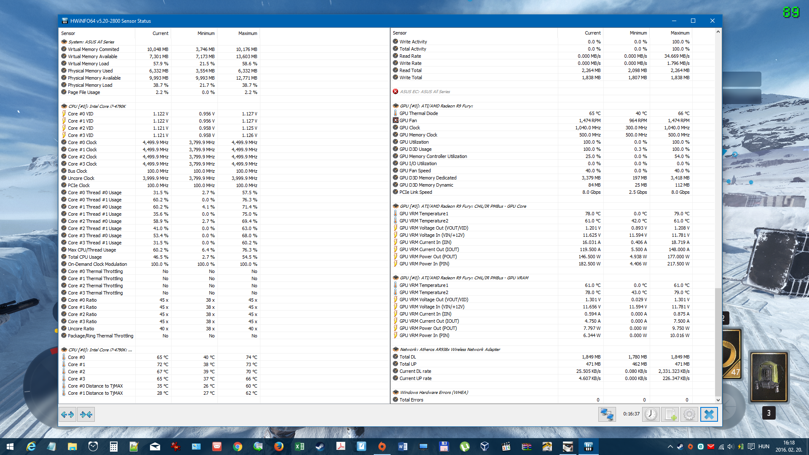Switch to HWiNFO taskbar button
This screenshot has height=455, width=809.
point(589,447)
